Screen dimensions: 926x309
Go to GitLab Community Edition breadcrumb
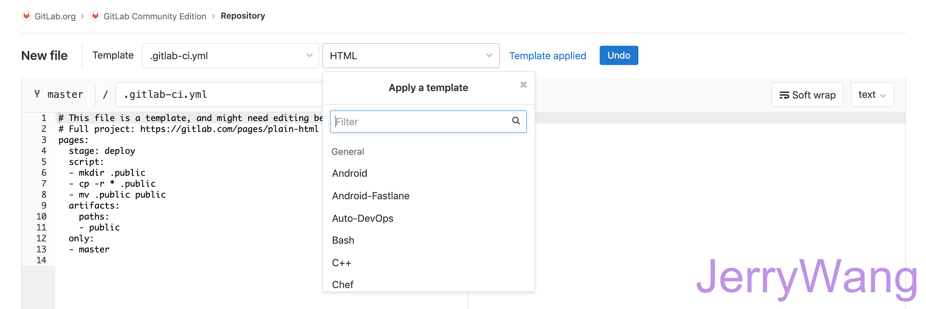tap(154, 16)
